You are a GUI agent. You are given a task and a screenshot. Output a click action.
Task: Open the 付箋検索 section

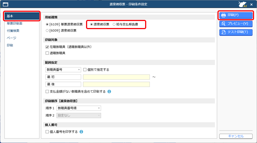coord(13,31)
